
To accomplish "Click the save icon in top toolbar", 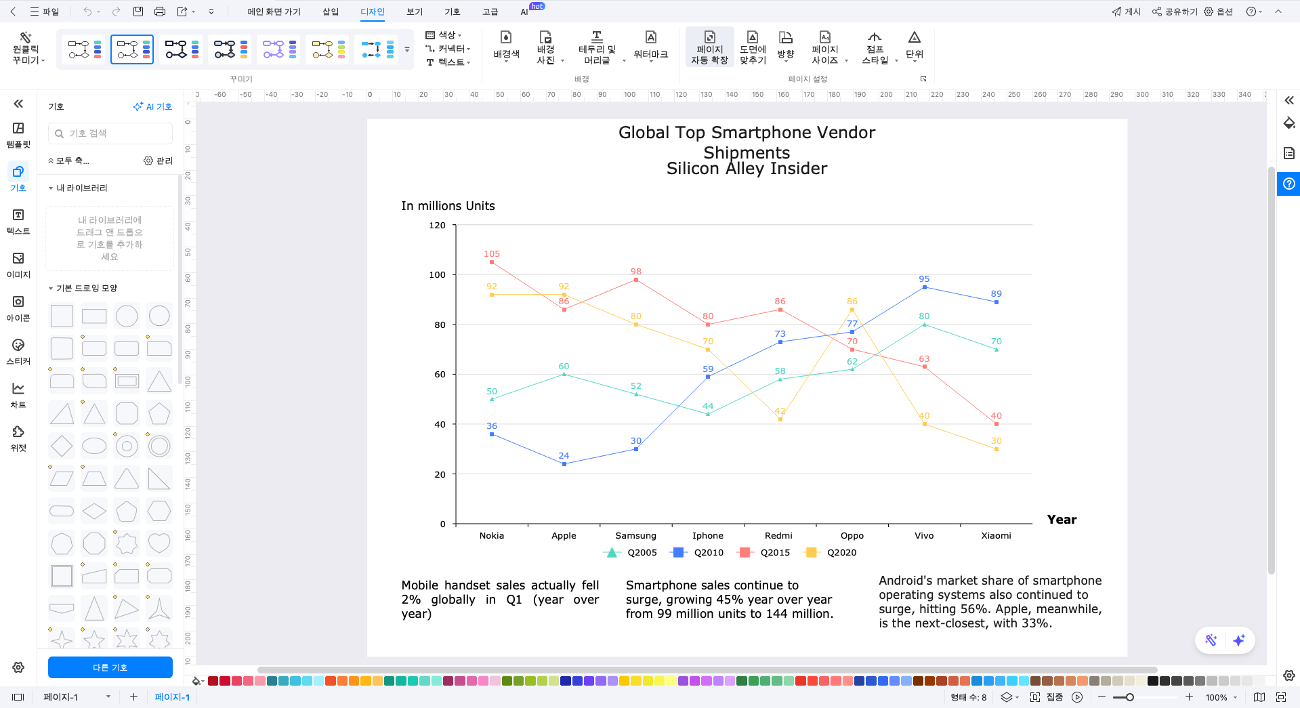I will 138,12.
